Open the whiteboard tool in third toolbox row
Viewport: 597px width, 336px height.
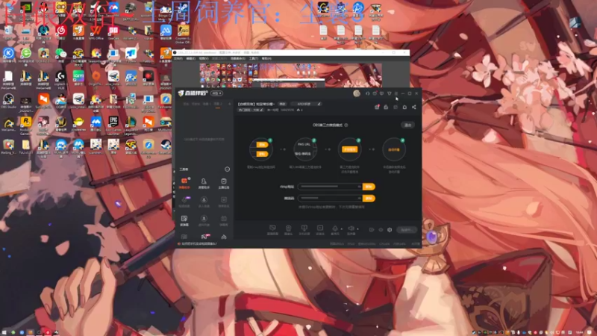click(x=184, y=220)
